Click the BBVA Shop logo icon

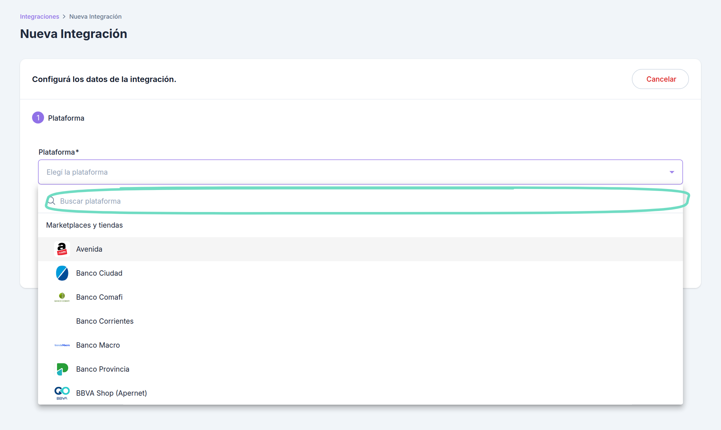(62, 393)
